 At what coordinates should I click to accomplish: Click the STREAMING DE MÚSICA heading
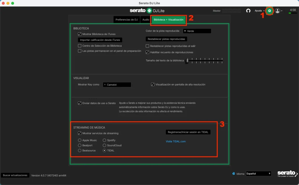tap(89, 128)
